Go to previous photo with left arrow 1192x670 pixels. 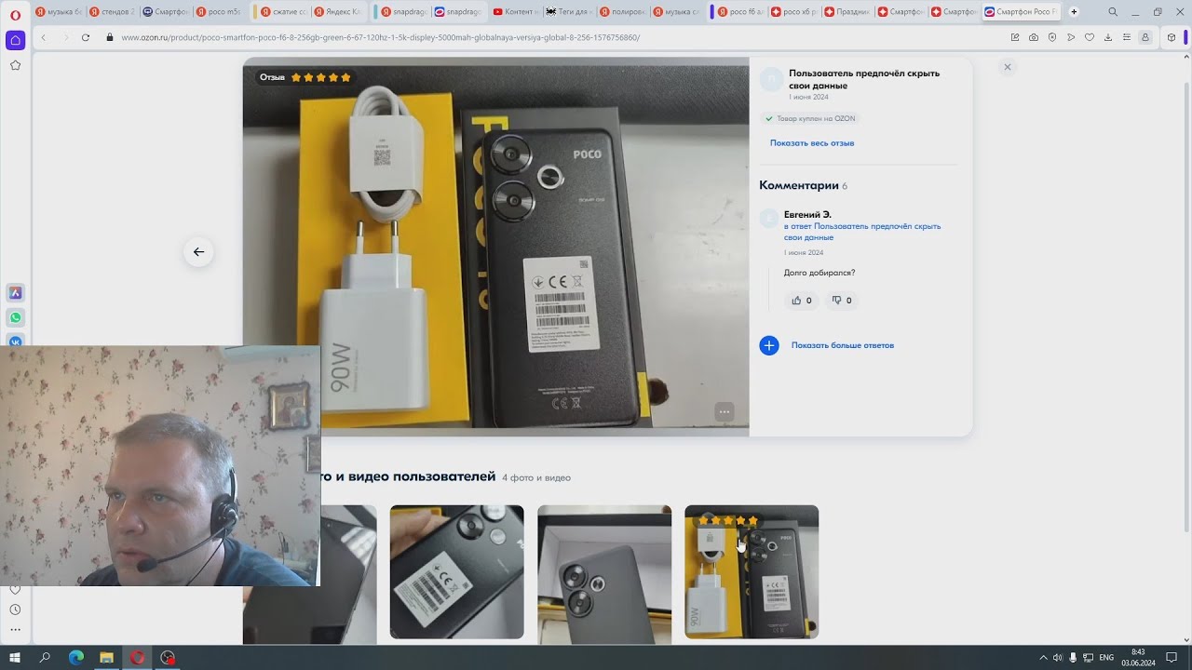point(198,251)
